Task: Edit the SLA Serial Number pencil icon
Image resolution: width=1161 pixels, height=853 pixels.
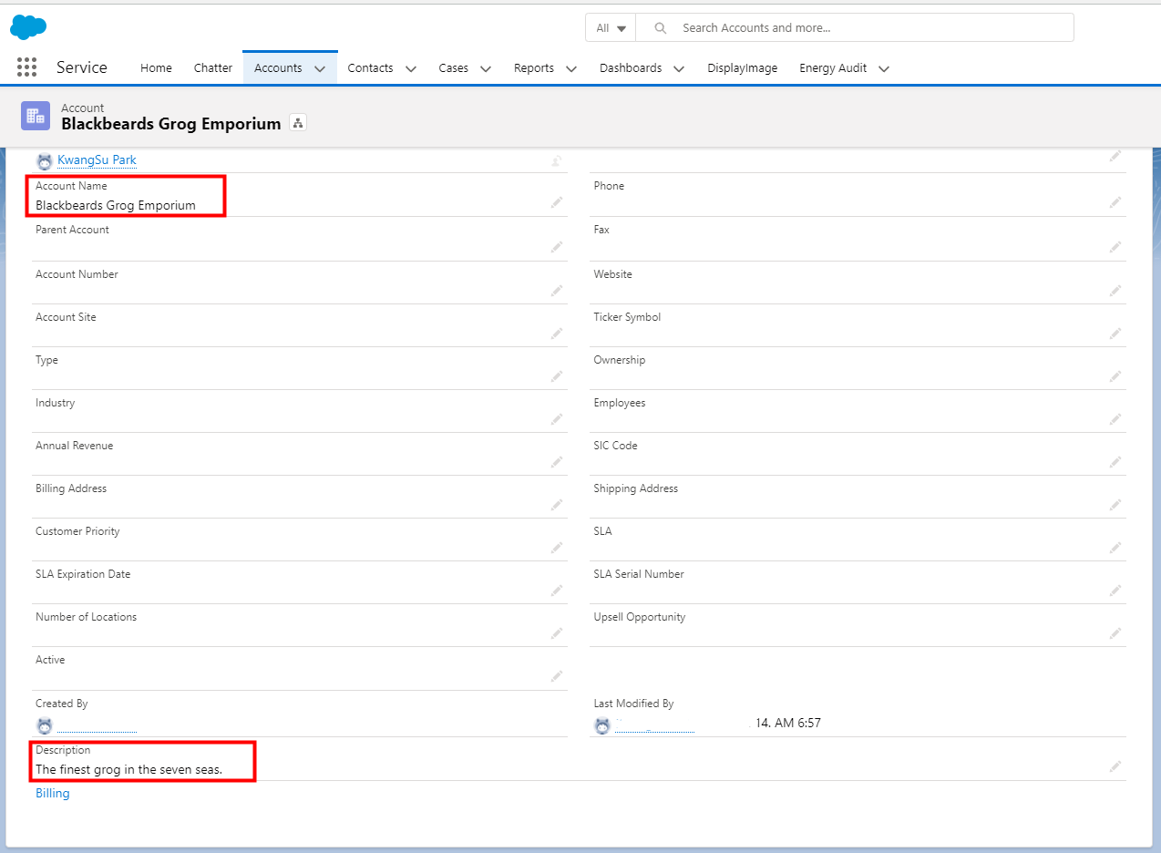Action: click(1115, 591)
